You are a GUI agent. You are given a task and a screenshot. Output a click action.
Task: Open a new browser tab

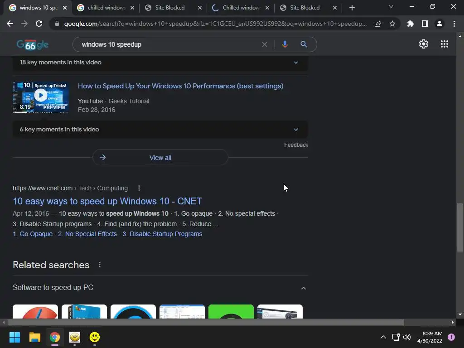(x=352, y=8)
